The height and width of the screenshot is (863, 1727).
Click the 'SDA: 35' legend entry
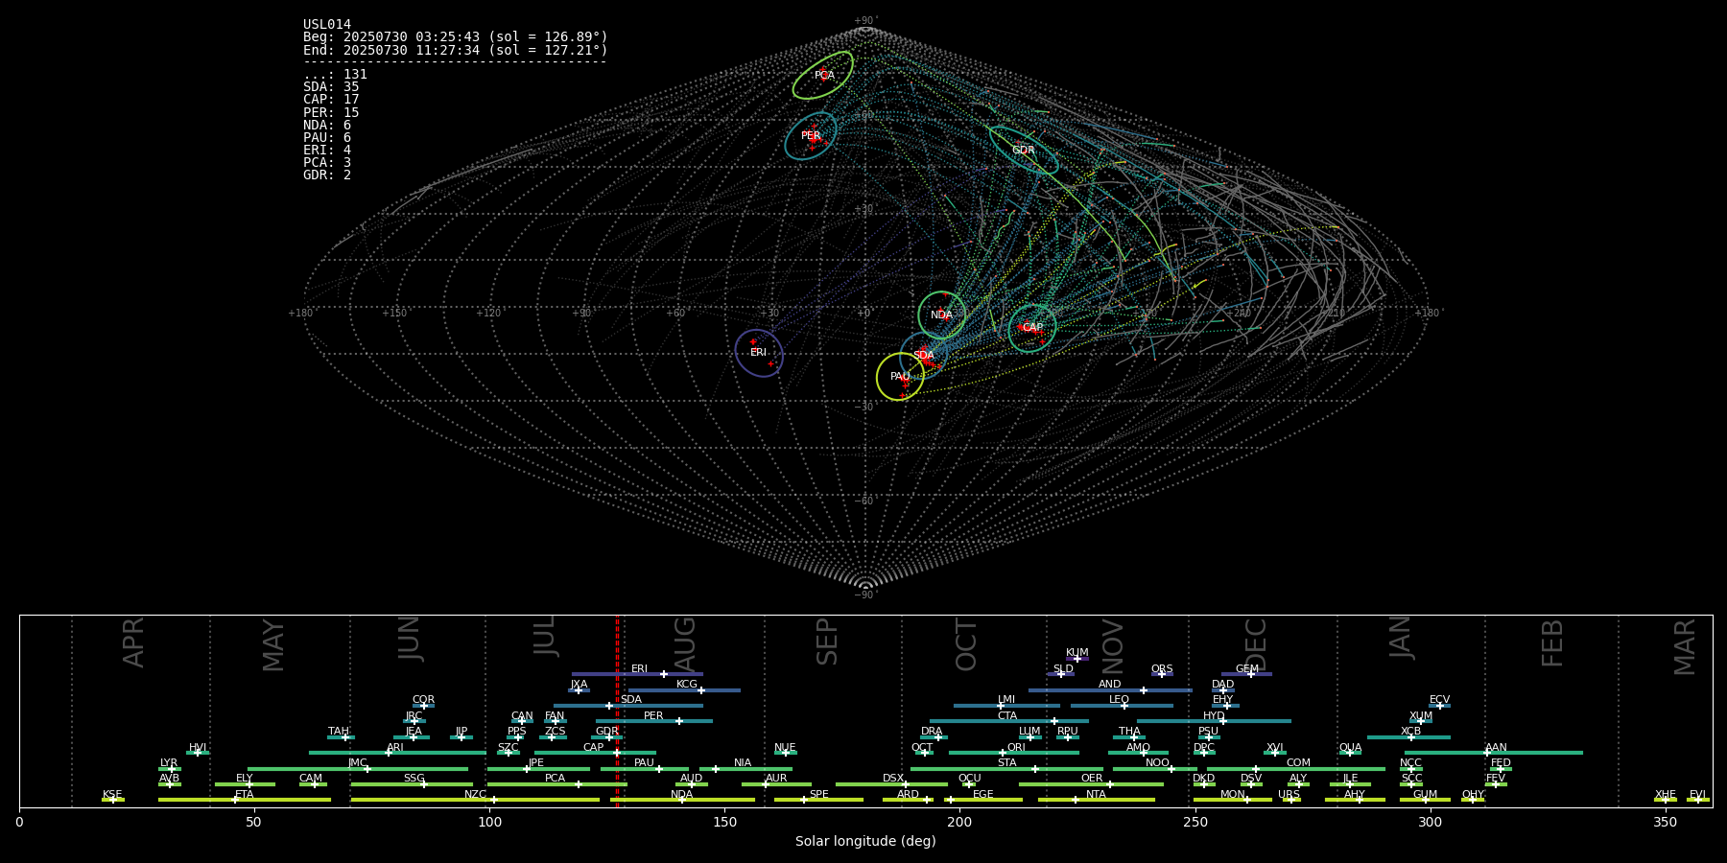[x=331, y=87]
